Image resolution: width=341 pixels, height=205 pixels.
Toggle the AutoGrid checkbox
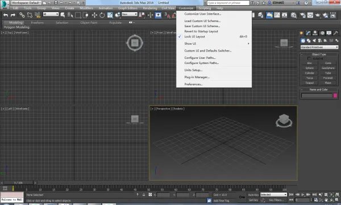pyautogui.click(x=309, y=58)
